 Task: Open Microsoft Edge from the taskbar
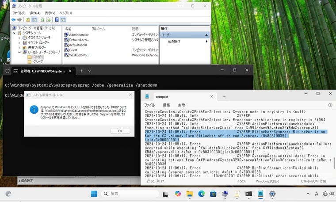[202, 194]
